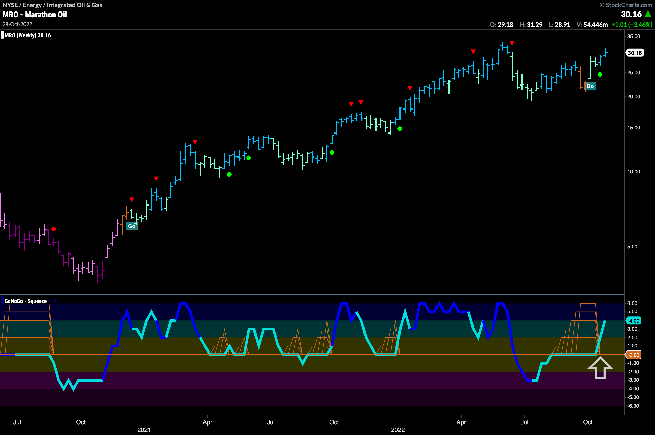This screenshot has height=435, width=655.
Task: Select the red triangle marker at the June 2022 peak
Action: point(512,43)
